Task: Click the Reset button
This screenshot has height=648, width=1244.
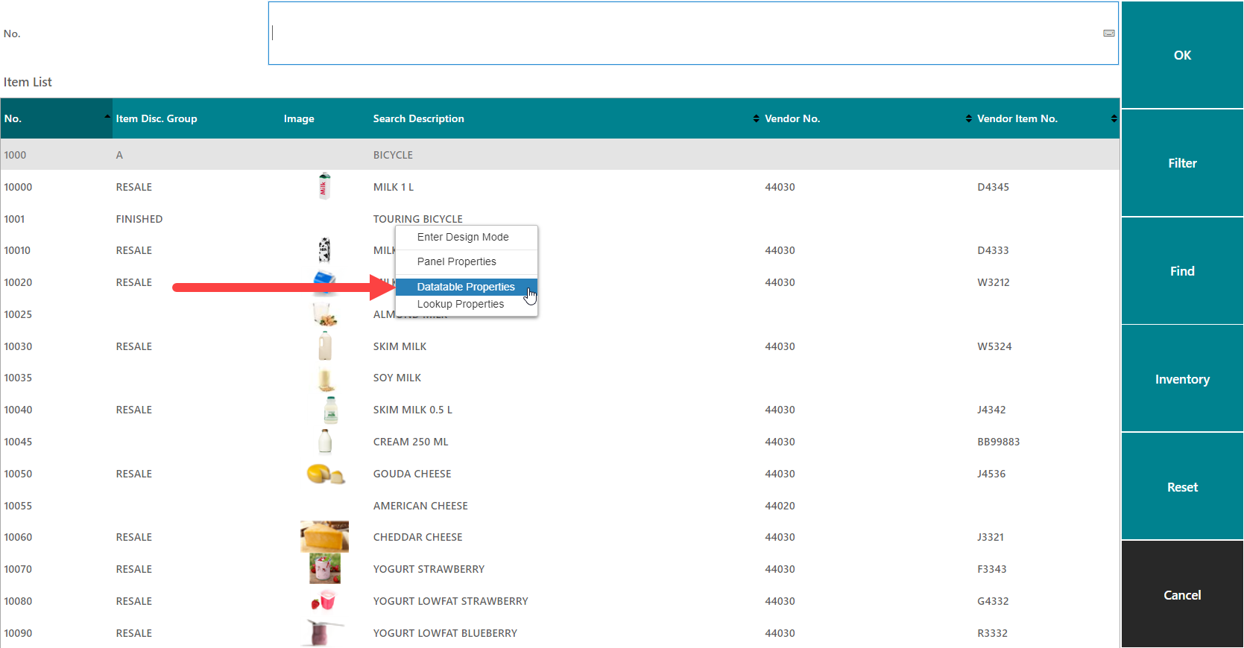Action: (x=1181, y=487)
